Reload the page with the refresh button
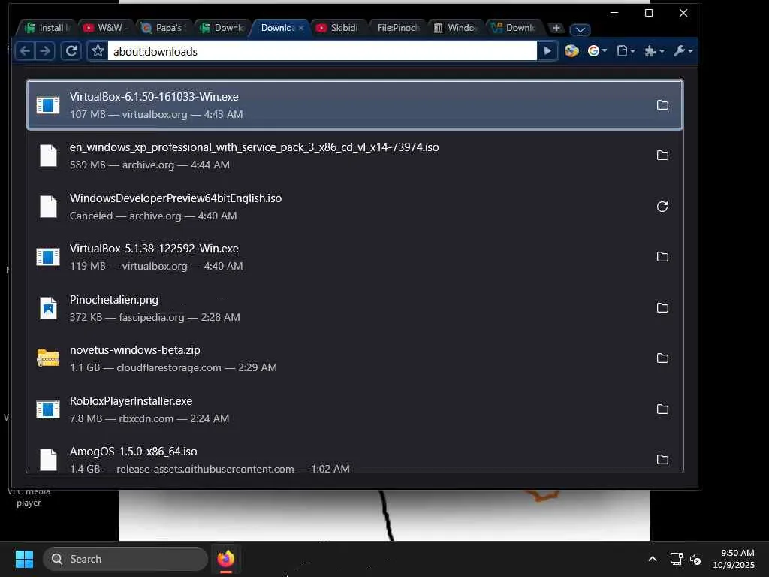769x577 pixels. (71, 51)
